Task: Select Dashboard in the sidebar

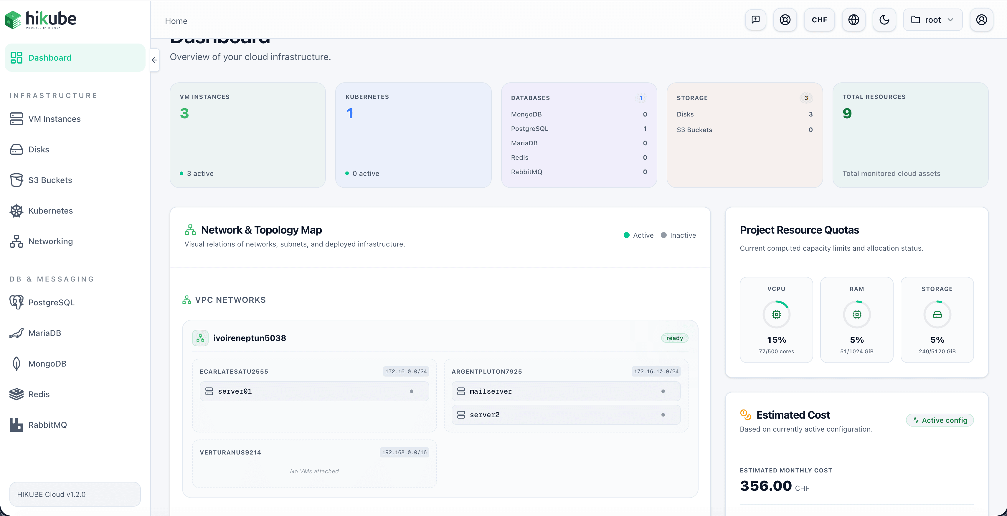Action: click(x=75, y=58)
